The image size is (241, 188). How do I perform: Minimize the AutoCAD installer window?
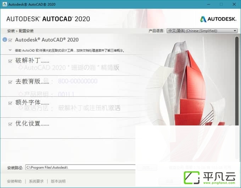tap(208, 4)
